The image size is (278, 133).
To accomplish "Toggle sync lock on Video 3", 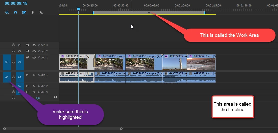I will pyautogui.click(x=27, y=45).
